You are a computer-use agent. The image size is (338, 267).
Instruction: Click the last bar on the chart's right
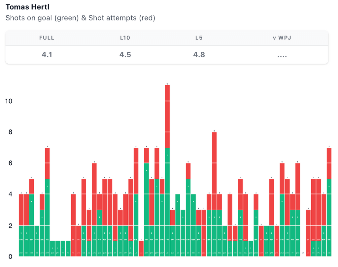(x=329, y=201)
